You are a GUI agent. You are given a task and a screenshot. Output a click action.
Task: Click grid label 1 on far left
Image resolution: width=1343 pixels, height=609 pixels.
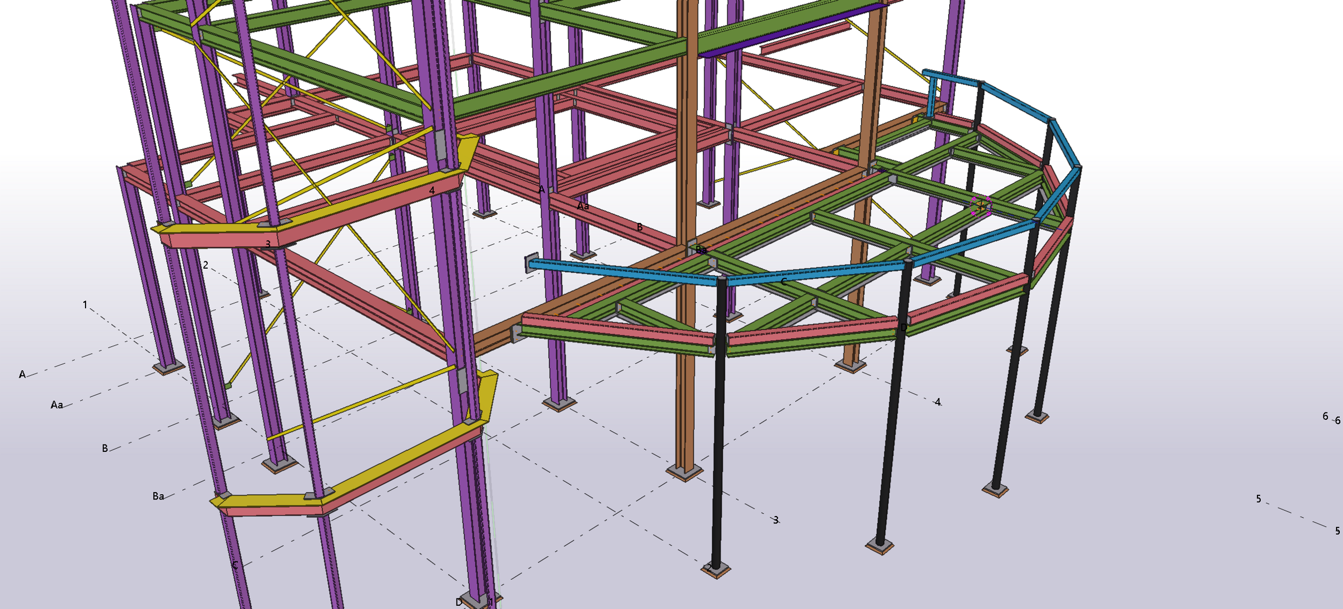[85, 304]
